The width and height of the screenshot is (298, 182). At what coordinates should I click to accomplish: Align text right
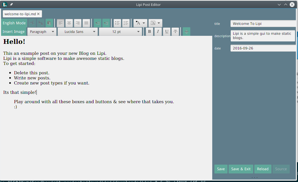pos(77,23)
